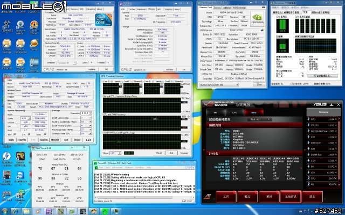Open the Sensors tab in GPU-Z
Viewport: 345px width, 215px height.
(x=217, y=8)
